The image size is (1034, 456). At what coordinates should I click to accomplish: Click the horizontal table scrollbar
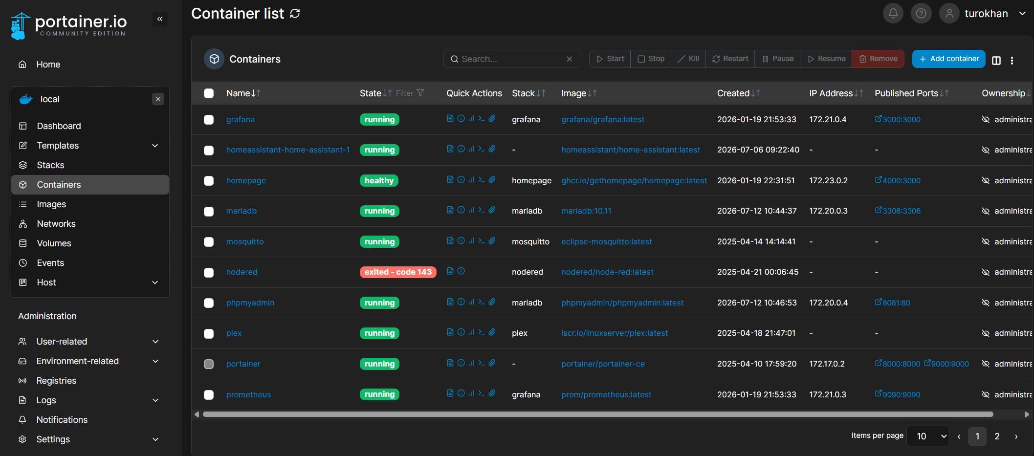(x=597, y=414)
